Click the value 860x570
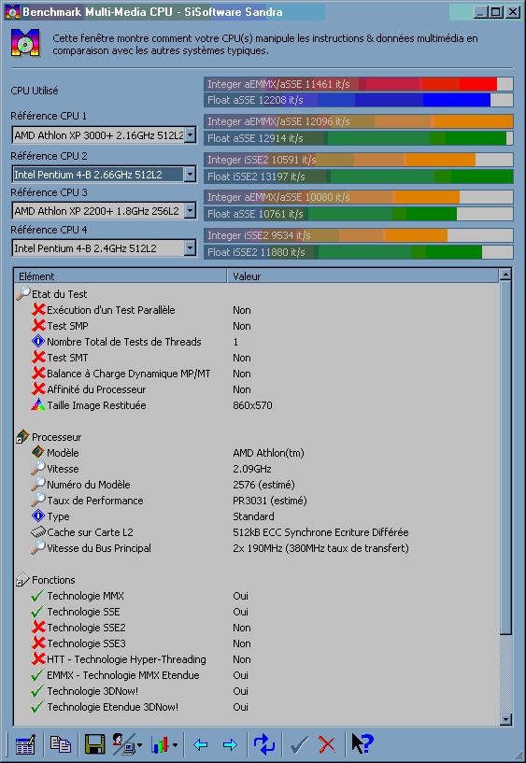Screen dimensions: 526x763 [x=252, y=405]
